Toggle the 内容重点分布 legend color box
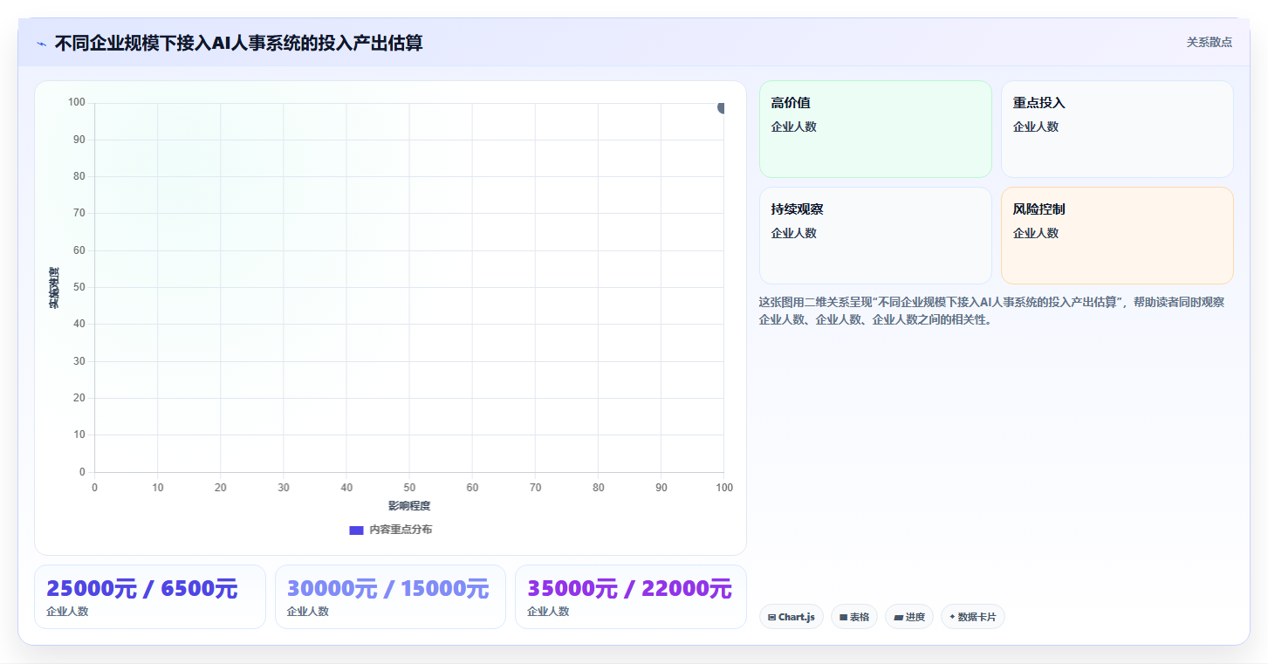 click(356, 530)
